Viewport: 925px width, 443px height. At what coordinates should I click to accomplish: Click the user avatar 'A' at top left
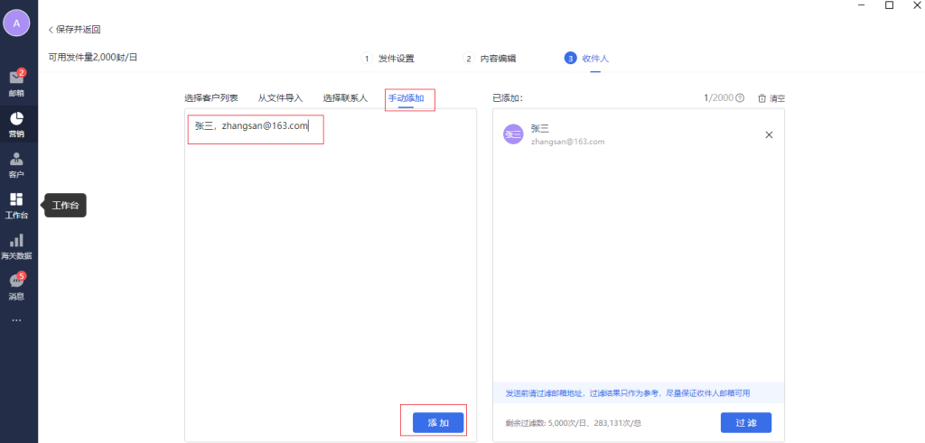pos(16,23)
